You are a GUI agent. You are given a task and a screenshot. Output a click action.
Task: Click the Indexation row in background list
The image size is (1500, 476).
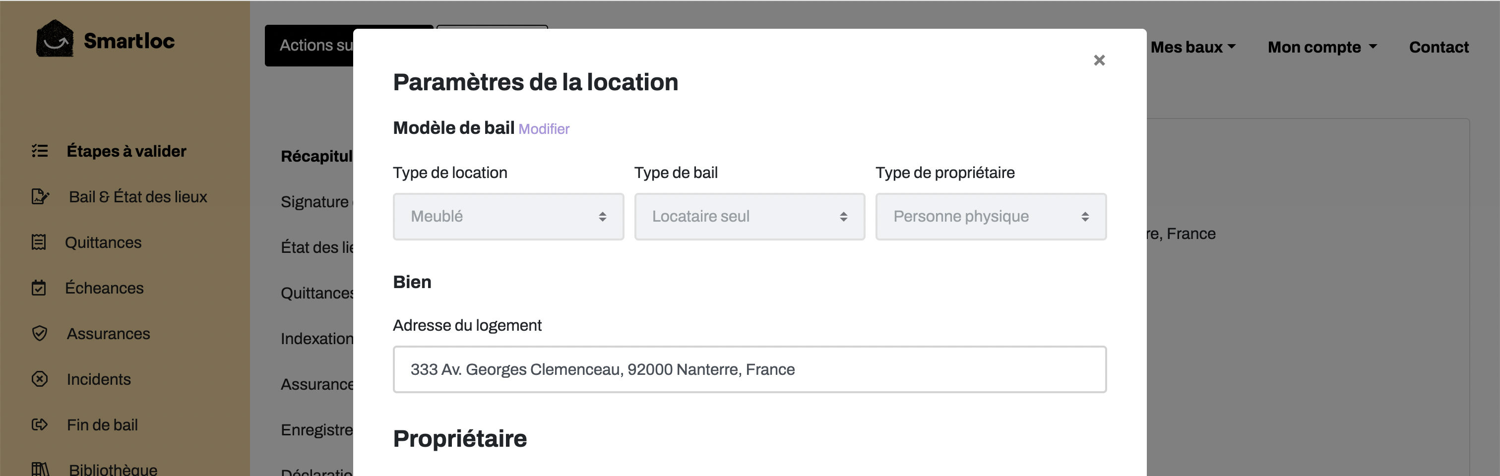(x=317, y=338)
